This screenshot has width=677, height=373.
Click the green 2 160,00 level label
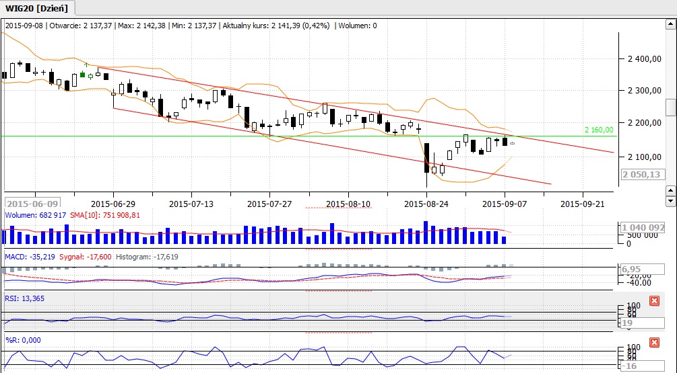coord(599,130)
